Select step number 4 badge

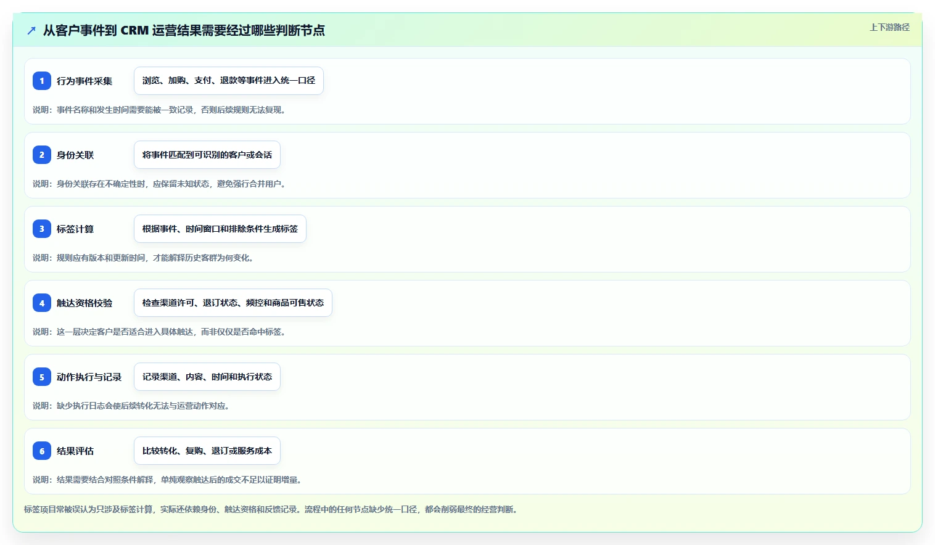click(x=42, y=303)
